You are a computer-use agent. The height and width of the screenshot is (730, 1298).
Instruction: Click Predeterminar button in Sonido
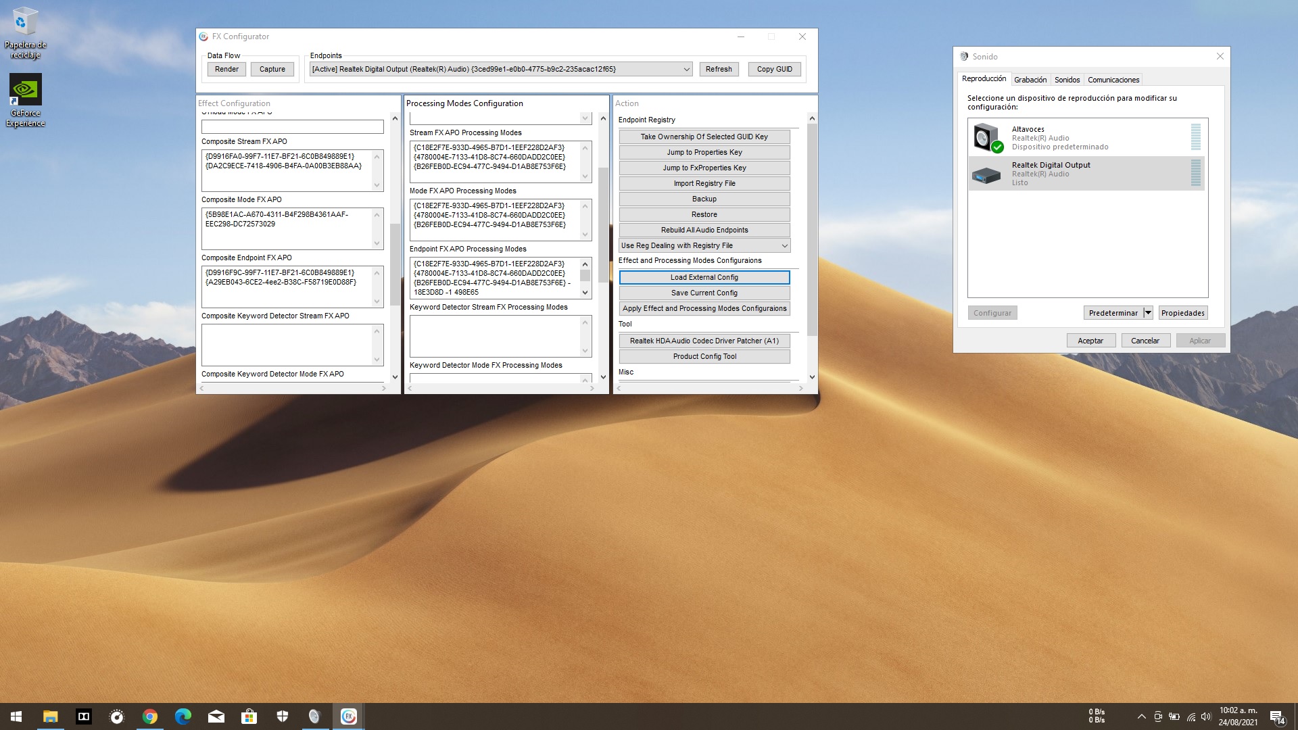click(1113, 313)
